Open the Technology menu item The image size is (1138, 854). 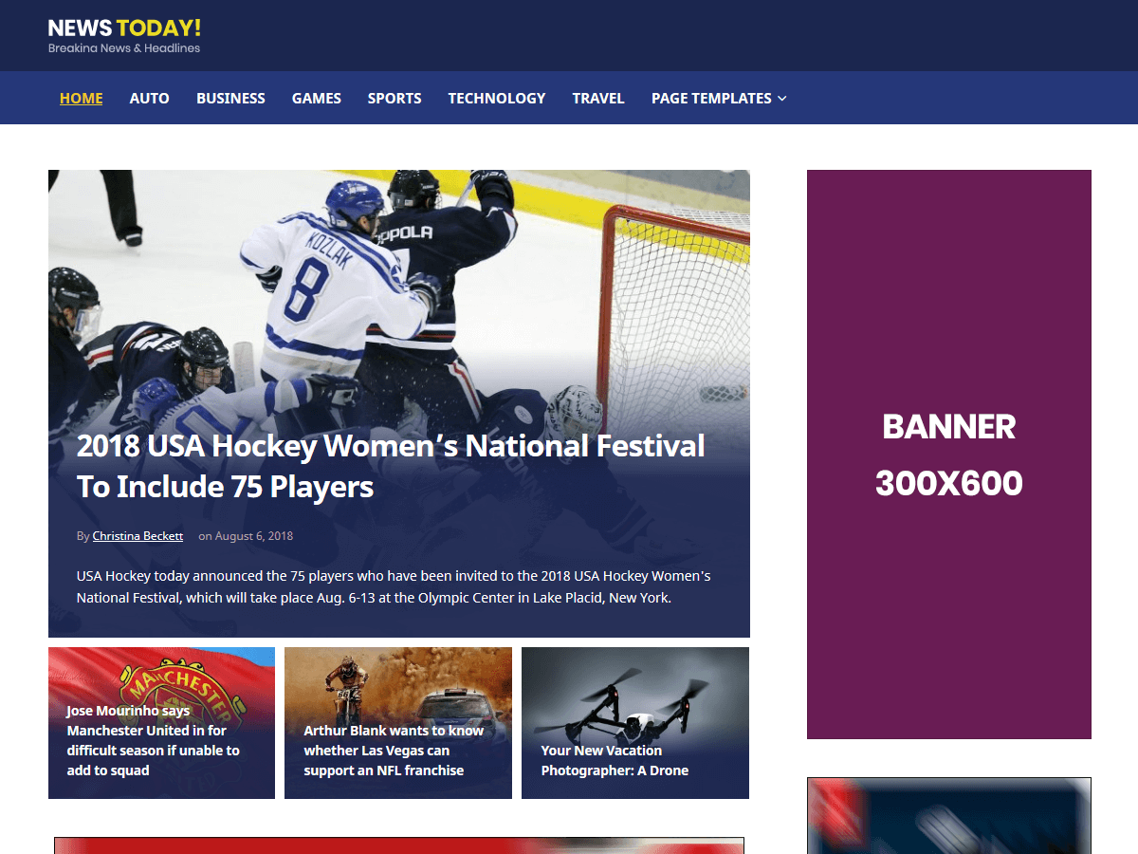[x=497, y=98]
